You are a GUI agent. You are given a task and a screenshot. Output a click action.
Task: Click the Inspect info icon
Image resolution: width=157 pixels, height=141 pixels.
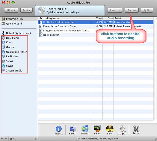(x=59, y=129)
